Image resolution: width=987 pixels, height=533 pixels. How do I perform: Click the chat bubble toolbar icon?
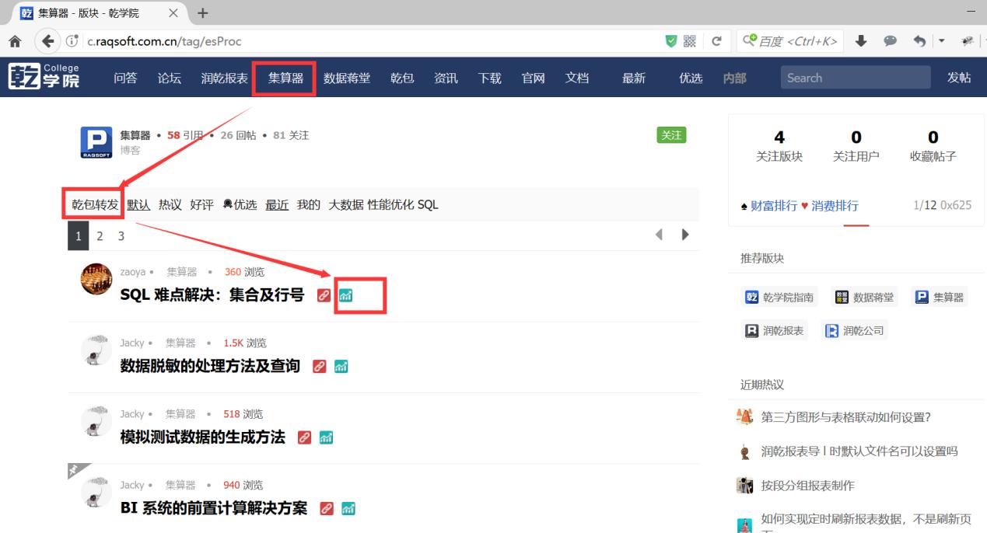[x=890, y=41]
